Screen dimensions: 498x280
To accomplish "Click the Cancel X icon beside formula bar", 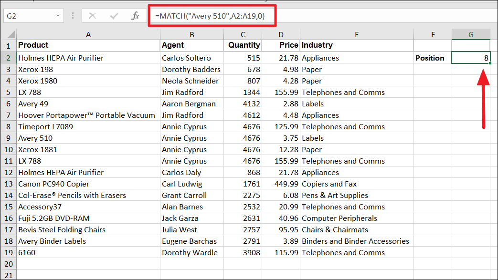I will tap(92, 15).
